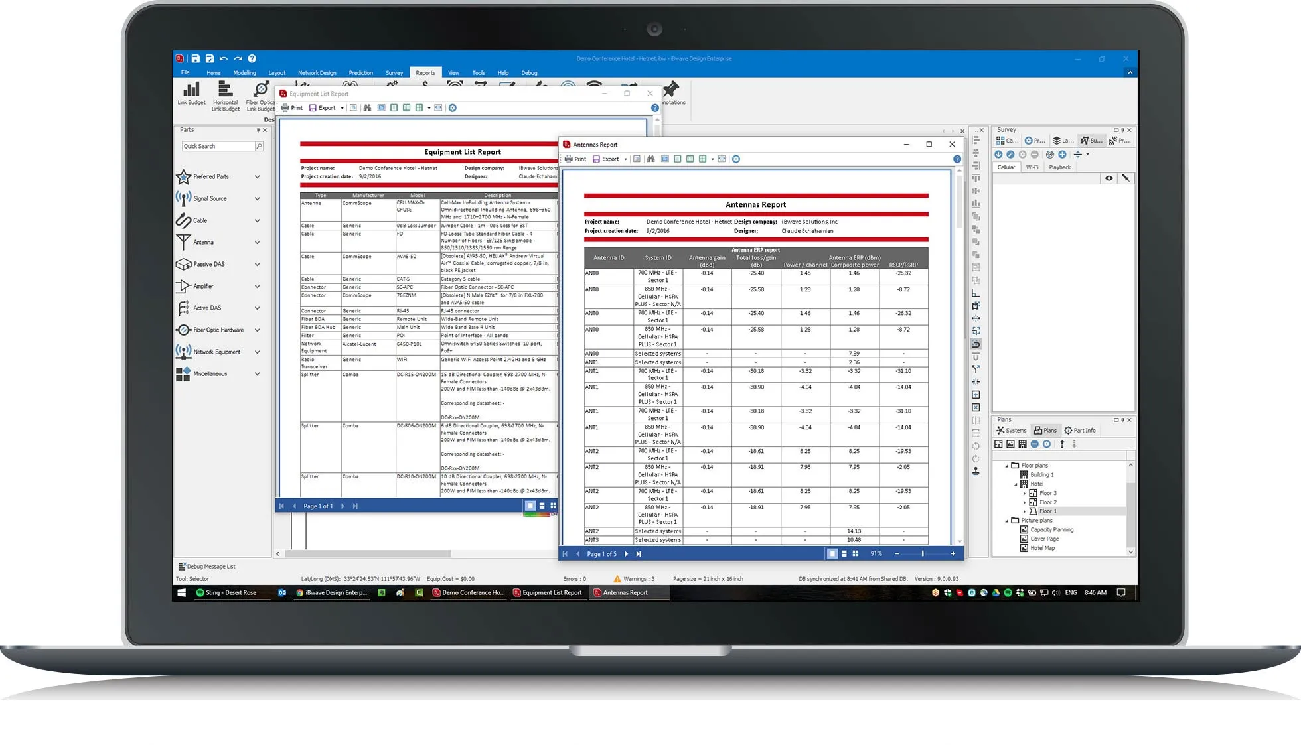Open Equipment List Report settings gear

(453, 108)
